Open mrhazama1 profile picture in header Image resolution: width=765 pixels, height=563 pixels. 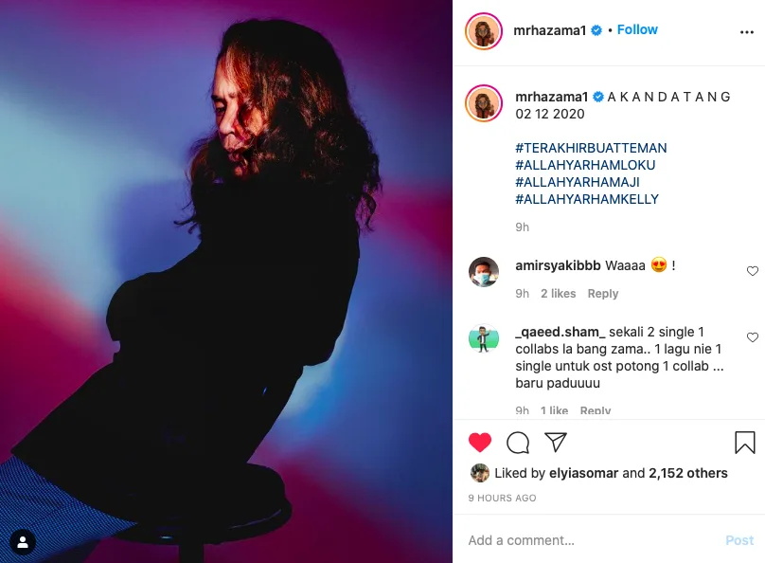pos(484,31)
